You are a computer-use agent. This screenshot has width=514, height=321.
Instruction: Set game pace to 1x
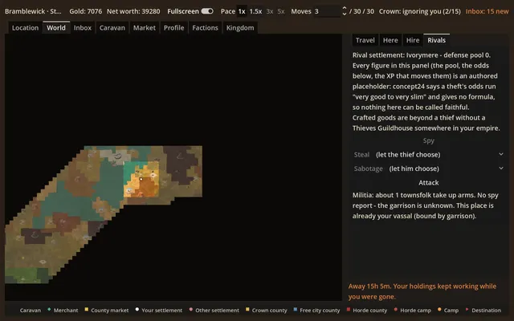(x=242, y=11)
